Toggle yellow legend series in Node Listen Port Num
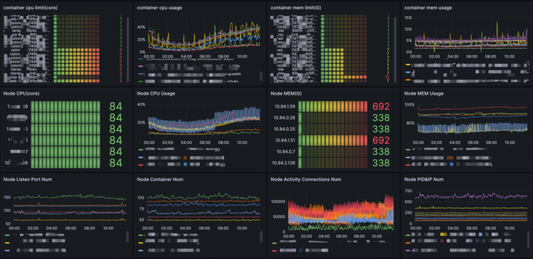This screenshot has width=533, height=259. pos(7,243)
